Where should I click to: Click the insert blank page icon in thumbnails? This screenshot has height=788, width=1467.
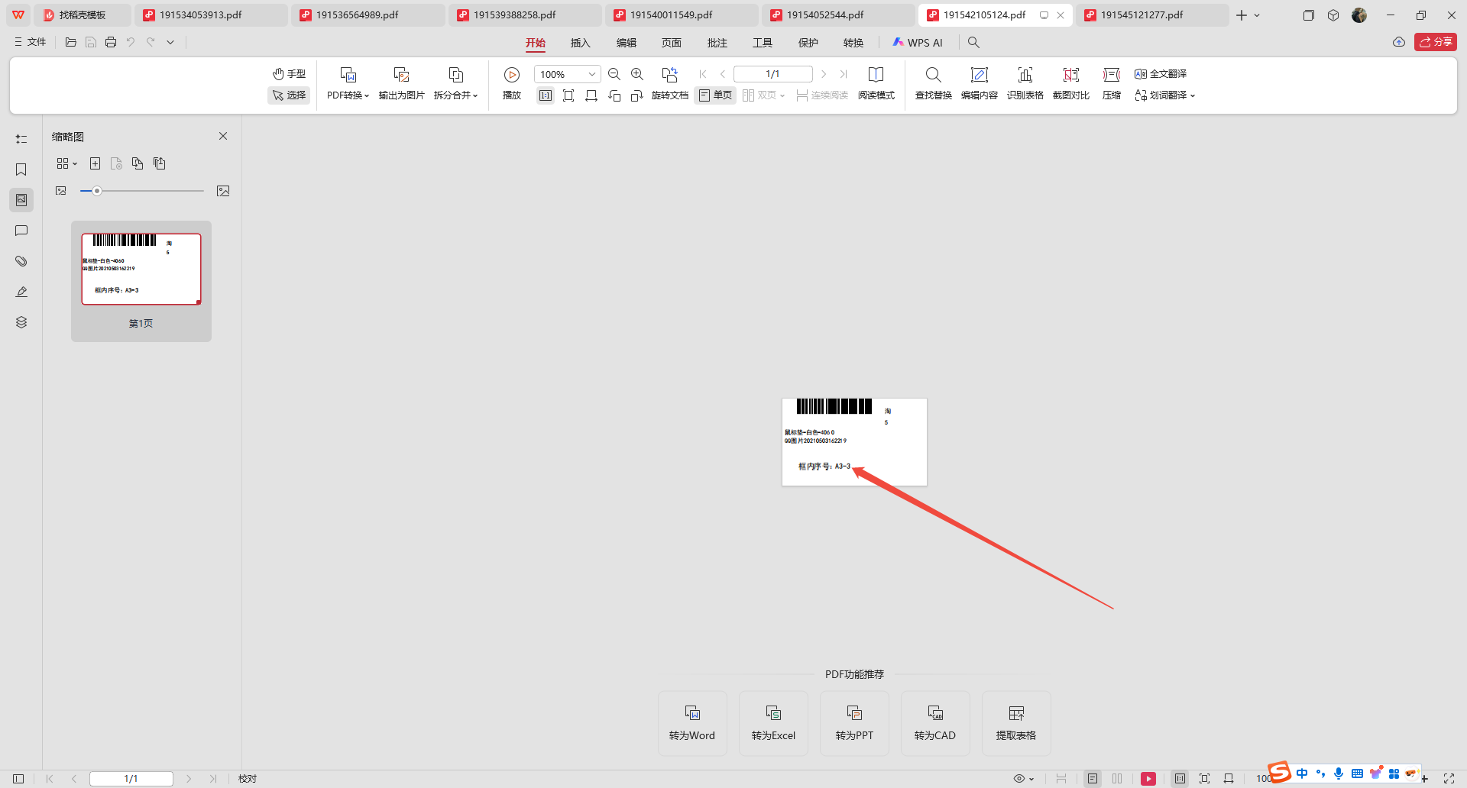click(95, 163)
